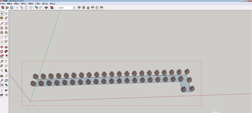This screenshot has height=113, width=252.
Task: Choose the Rotate tool
Action: 2,52
